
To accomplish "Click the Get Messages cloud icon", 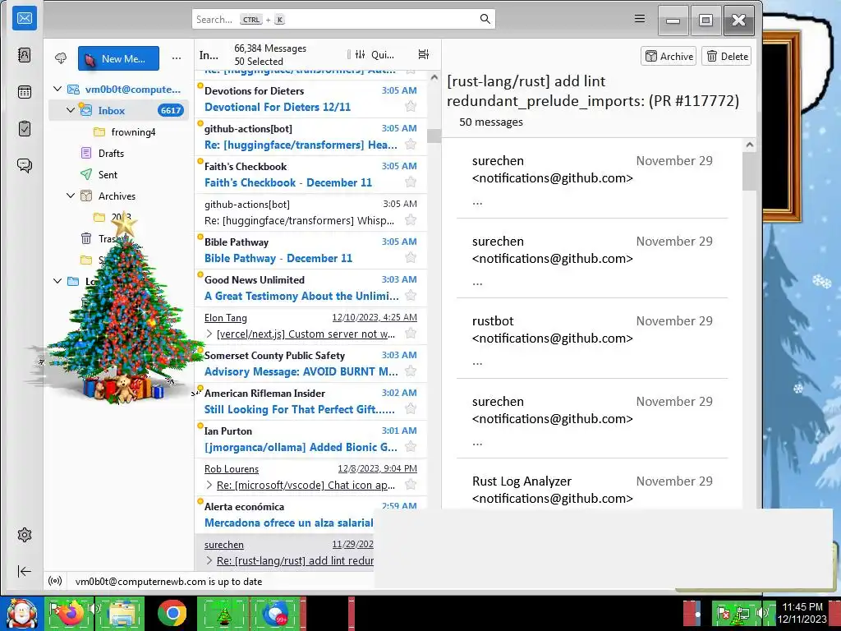I will [61, 58].
